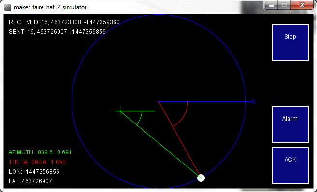Trigger the Alarm button
Image resolution: width=317 pixels, height=192 pixels.
[290, 124]
